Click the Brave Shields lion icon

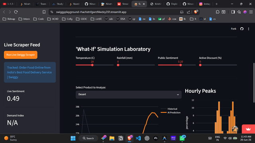[x=196, y=12]
